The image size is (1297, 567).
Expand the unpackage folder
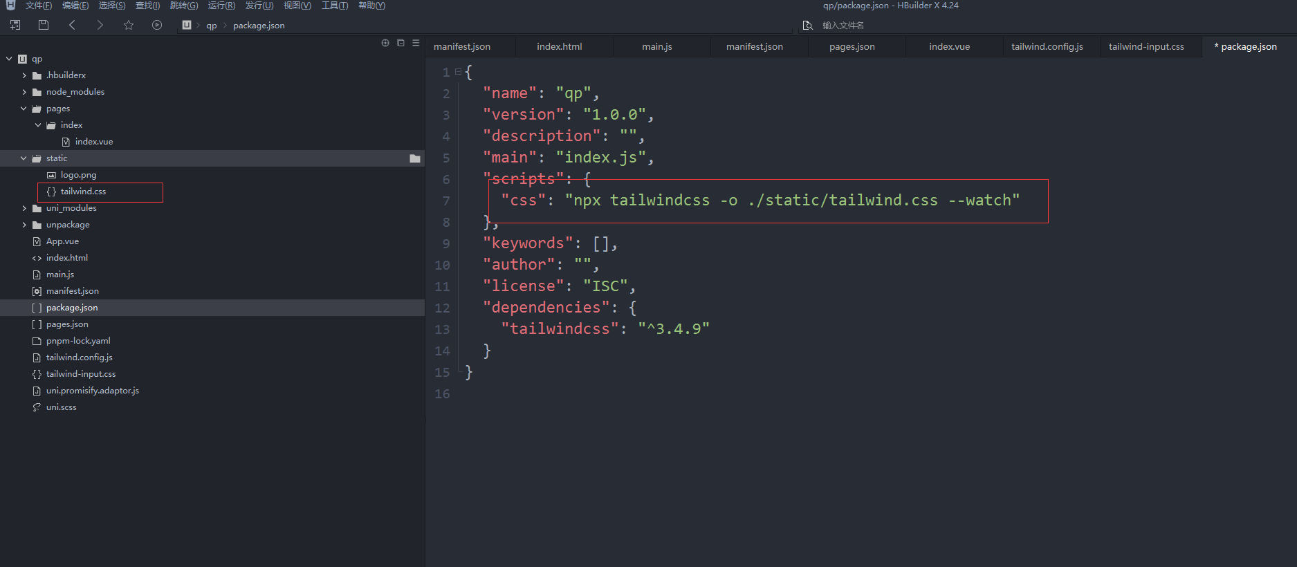click(24, 225)
